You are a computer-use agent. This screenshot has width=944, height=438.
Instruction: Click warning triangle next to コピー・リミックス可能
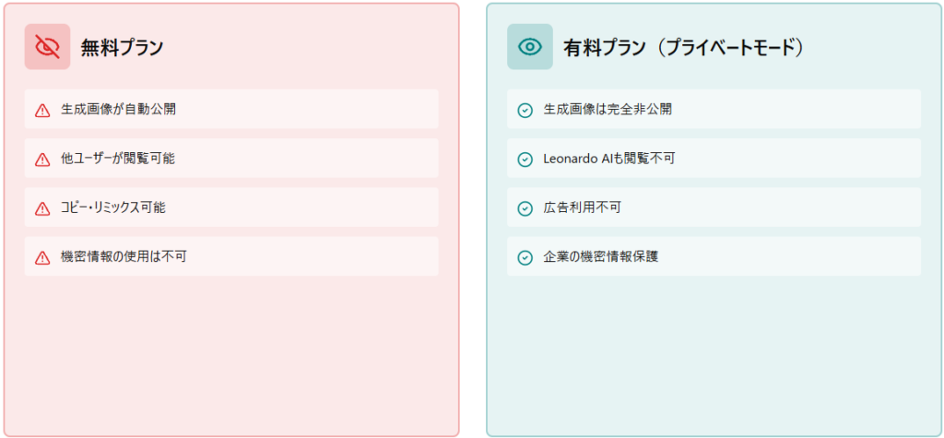(42, 209)
